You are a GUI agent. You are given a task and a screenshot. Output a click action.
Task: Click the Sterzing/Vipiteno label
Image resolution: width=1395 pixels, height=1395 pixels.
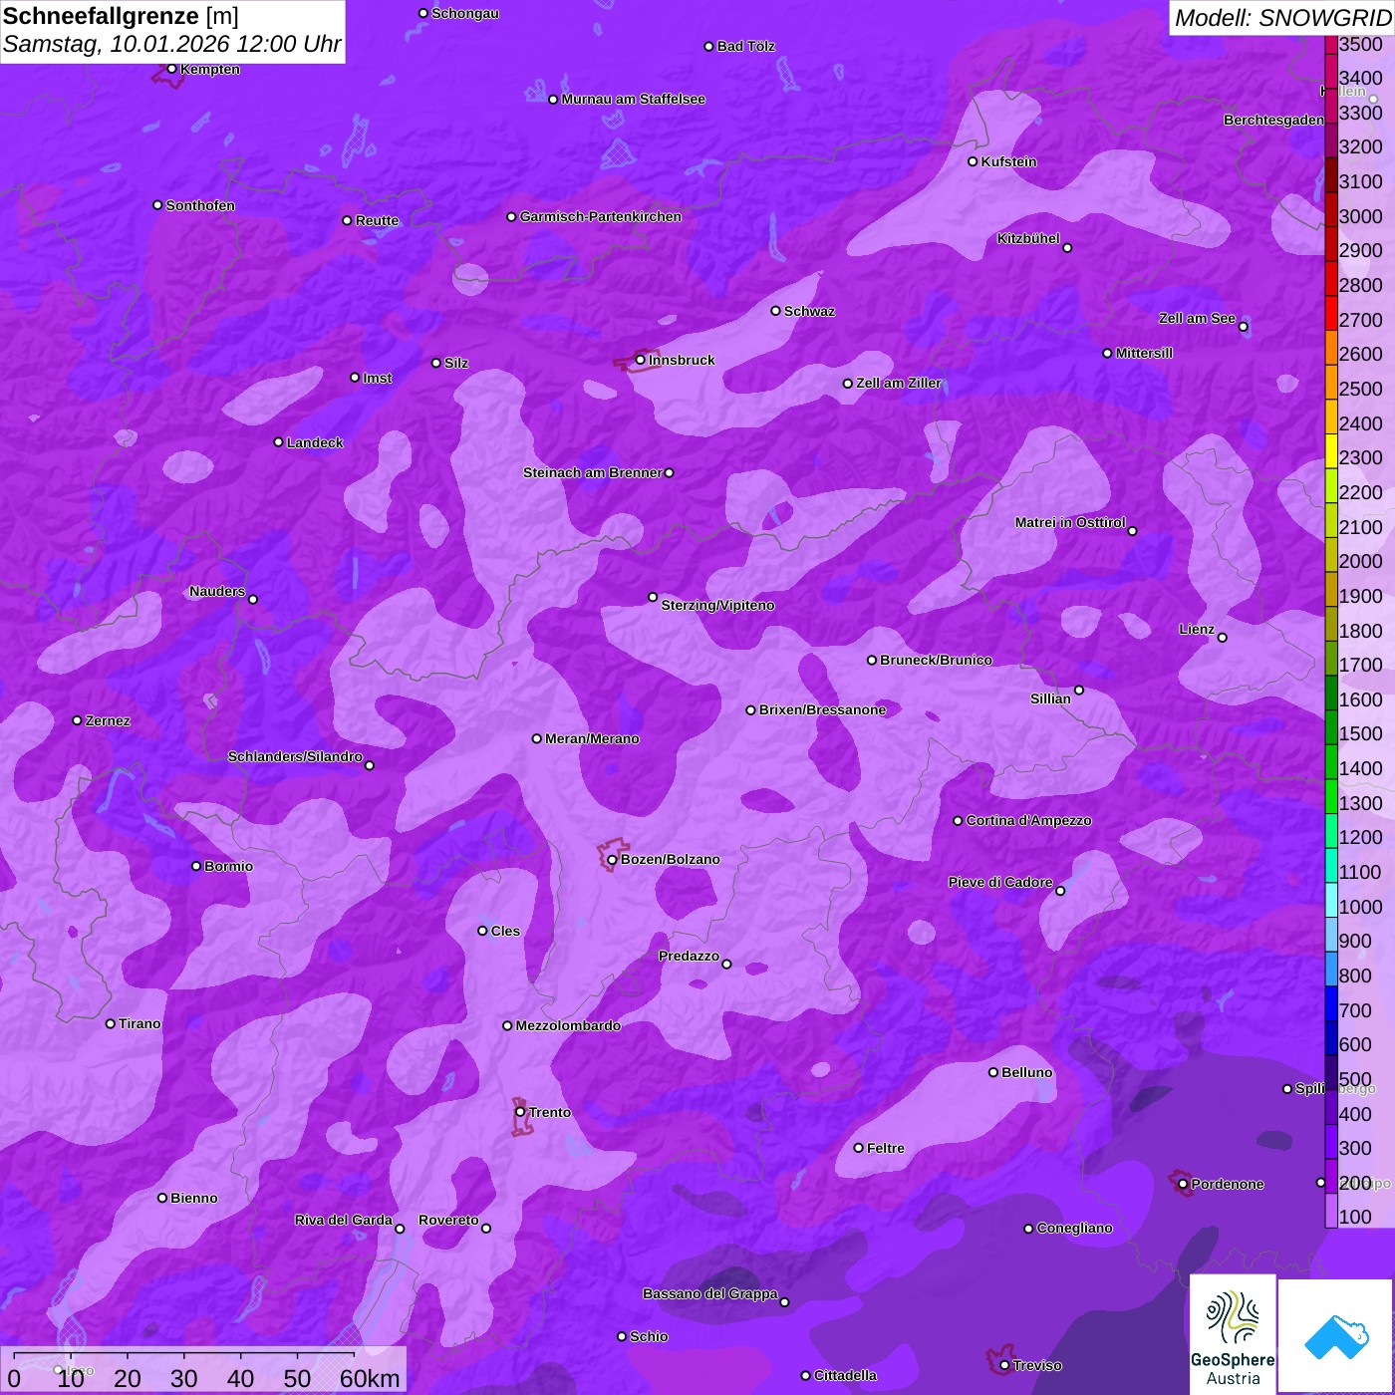pyautogui.click(x=717, y=605)
